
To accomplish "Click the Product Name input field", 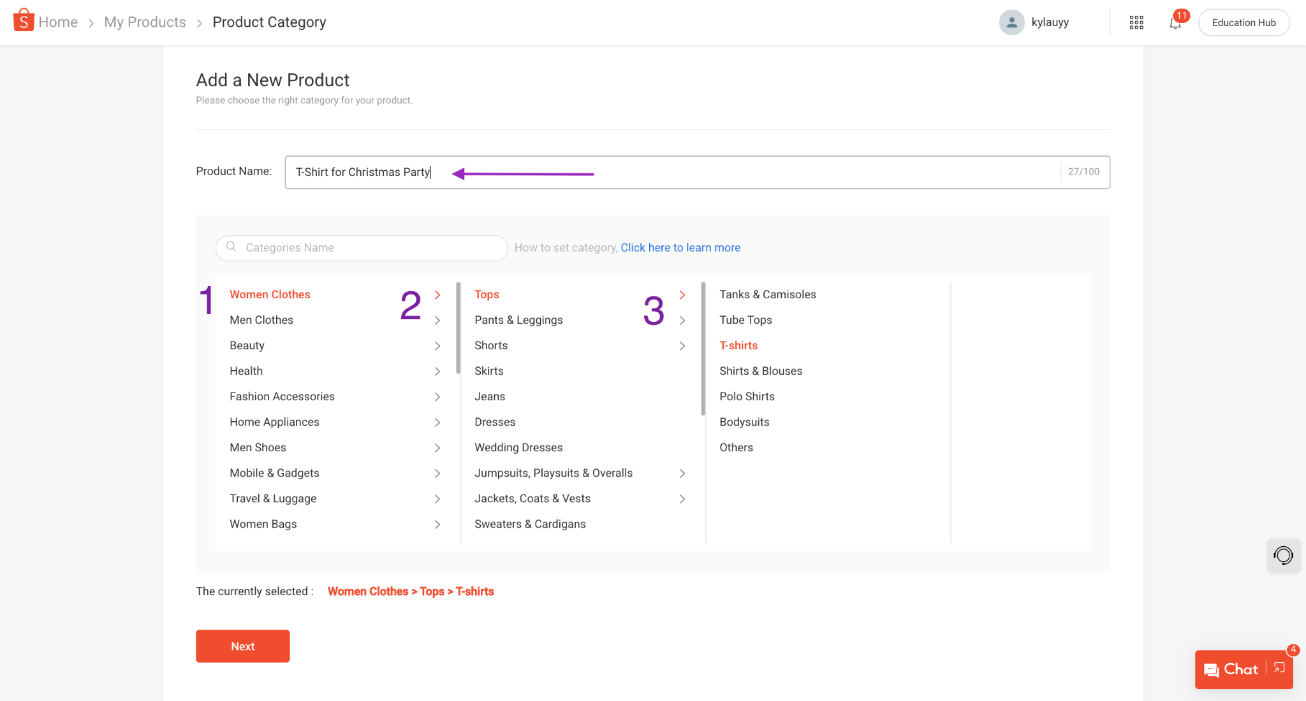I will coord(697,172).
